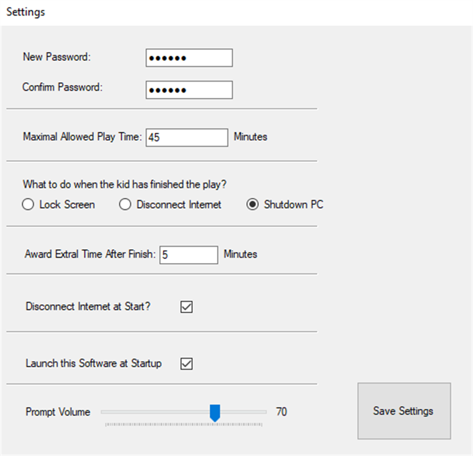Click the Prompt Volume label
Viewport: 473px width, 456px height.
click(57, 412)
